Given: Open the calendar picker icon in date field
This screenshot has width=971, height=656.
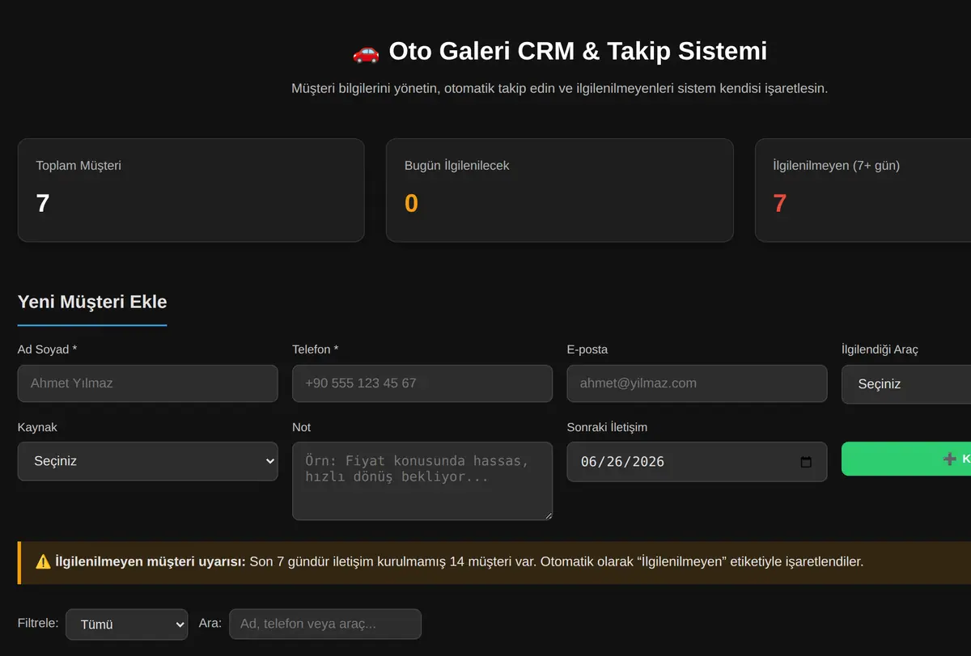Looking at the screenshot, I should (x=806, y=462).
